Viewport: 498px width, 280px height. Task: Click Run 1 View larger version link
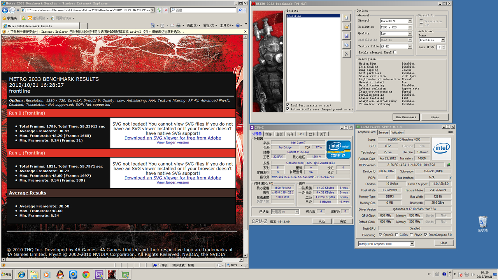[x=173, y=182]
